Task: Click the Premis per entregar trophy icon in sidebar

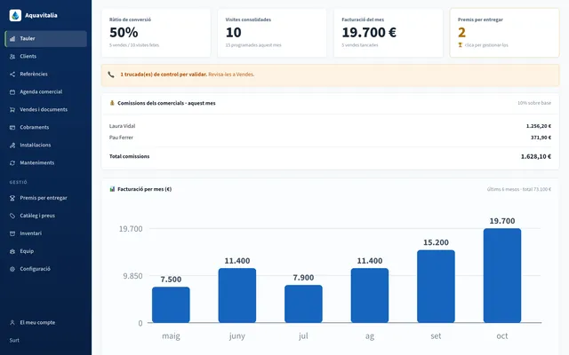Action: point(12,198)
